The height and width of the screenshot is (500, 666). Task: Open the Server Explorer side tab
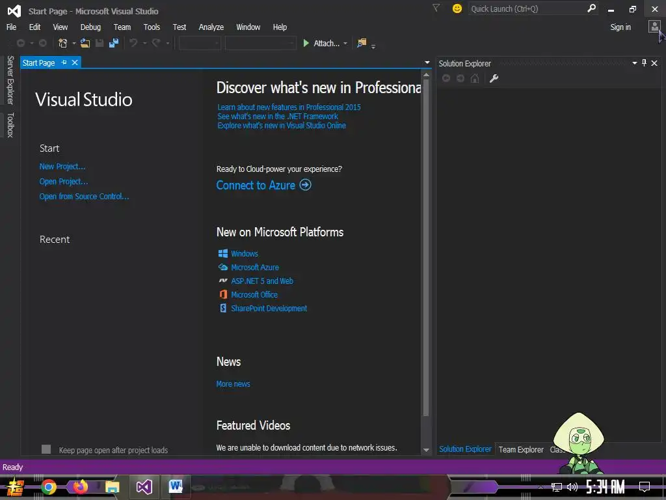pyautogui.click(x=10, y=80)
